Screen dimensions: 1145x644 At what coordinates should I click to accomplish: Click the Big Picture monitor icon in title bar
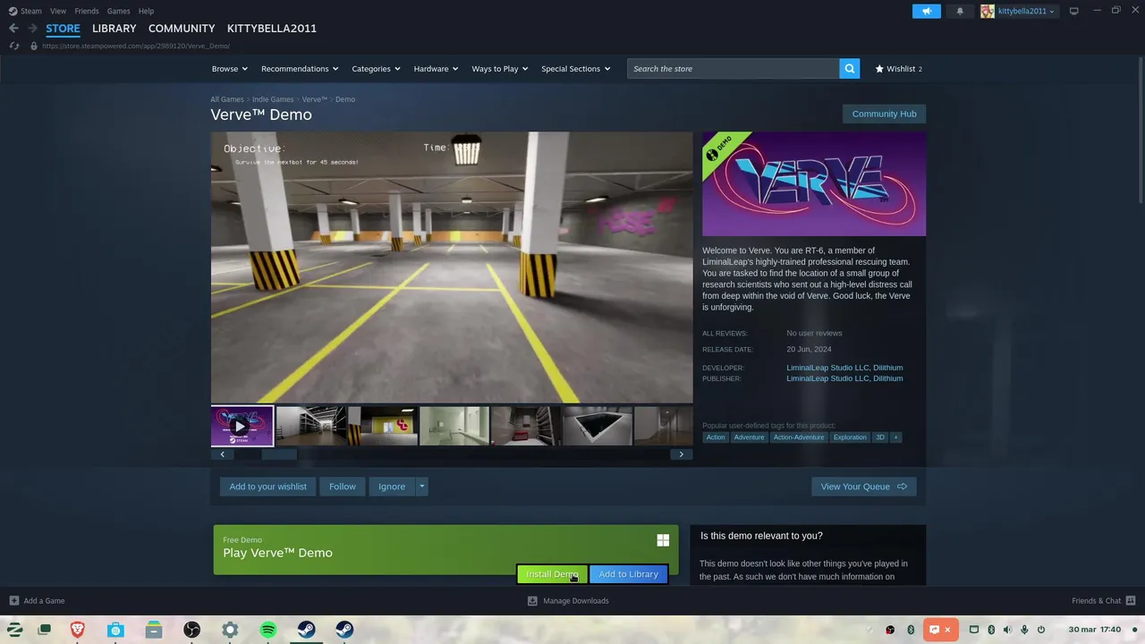[x=1074, y=11]
